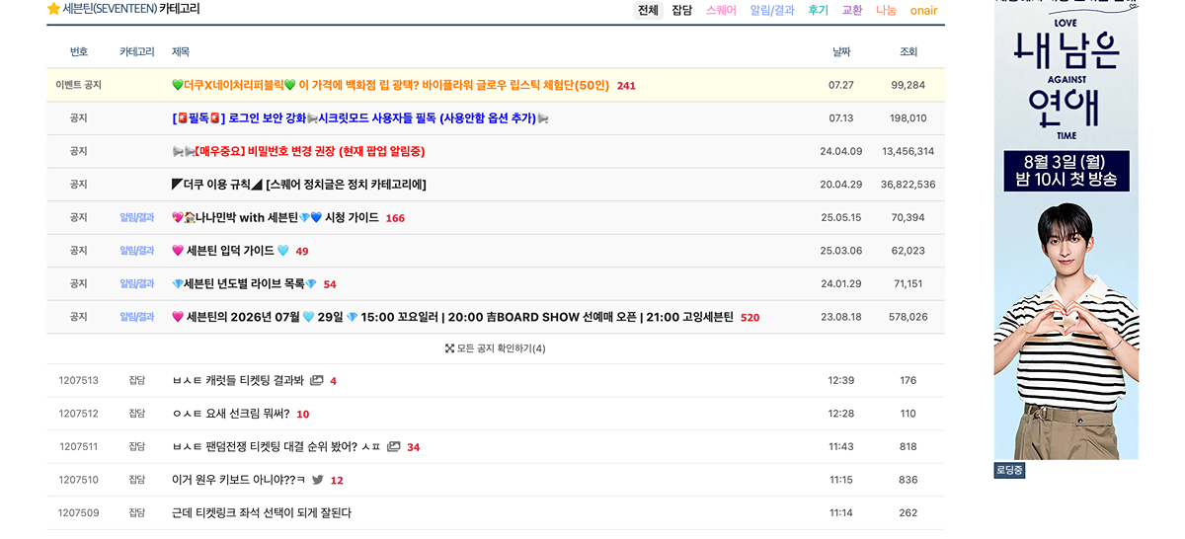Open the 비밀번호 변경 권장 notice
Screen dimensions: 1185x539
(x=298, y=151)
